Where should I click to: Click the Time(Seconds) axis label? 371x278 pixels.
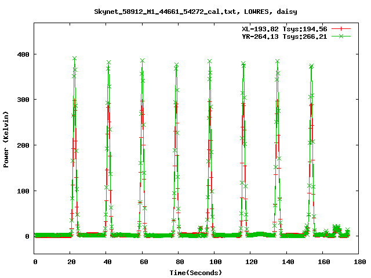[196, 273]
